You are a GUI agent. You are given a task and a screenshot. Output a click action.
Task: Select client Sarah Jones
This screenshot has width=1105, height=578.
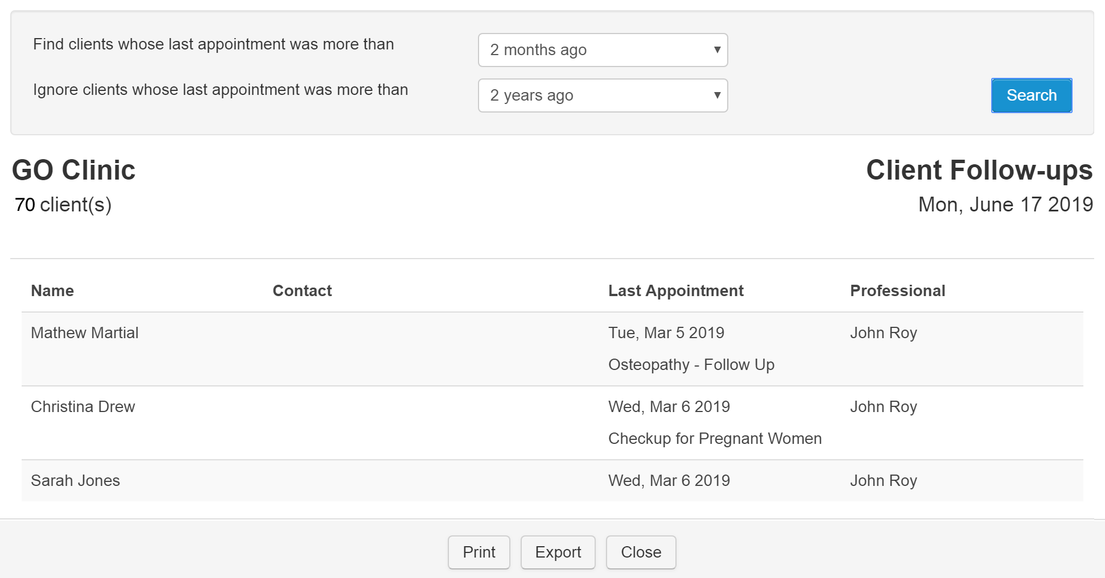(76, 480)
